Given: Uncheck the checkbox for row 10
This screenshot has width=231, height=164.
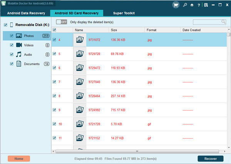Looking at the screenshot, I should pyautogui.click(x=54, y=124).
